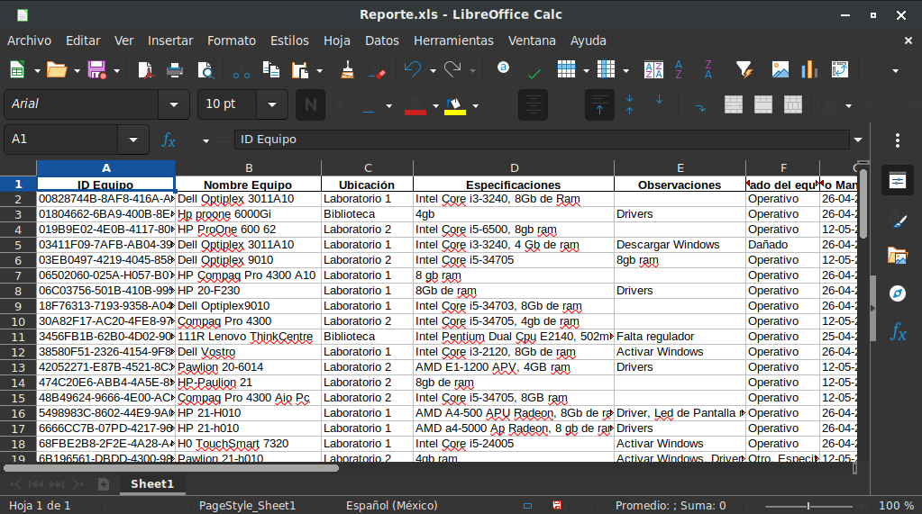The height and width of the screenshot is (514, 922).
Task: Select column D header
Action: coord(514,168)
